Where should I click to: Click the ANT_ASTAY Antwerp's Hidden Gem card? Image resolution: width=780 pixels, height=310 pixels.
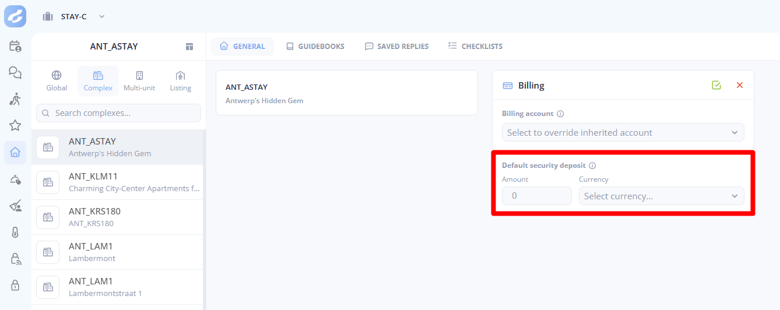click(347, 93)
